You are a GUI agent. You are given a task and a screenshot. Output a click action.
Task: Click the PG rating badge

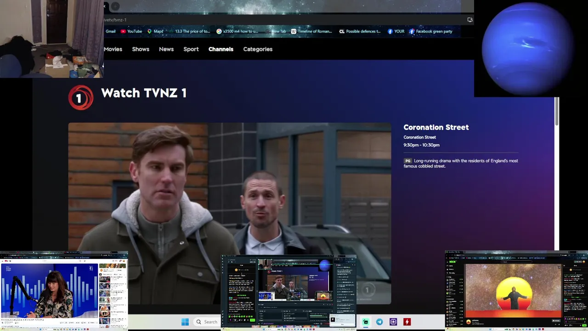(407, 161)
